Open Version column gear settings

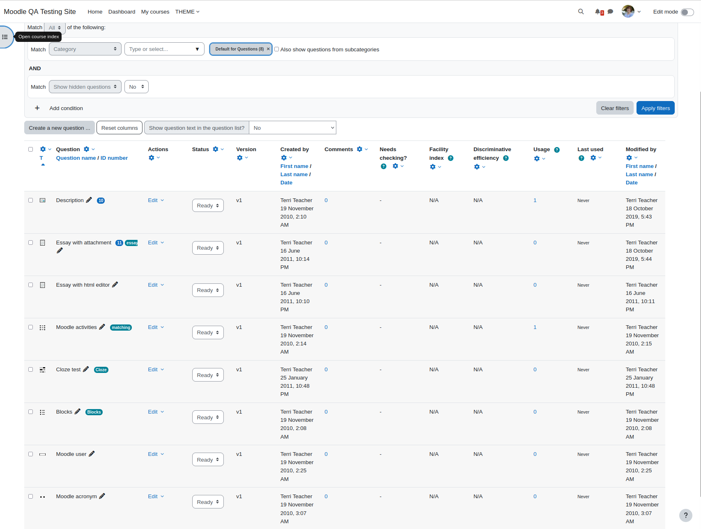click(x=242, y=158)
